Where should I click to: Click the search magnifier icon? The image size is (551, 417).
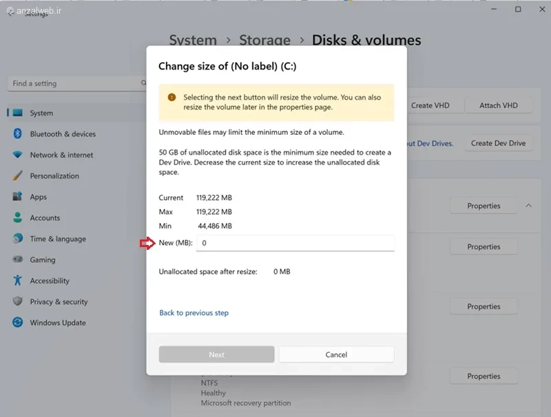click(x=143, y=83)
